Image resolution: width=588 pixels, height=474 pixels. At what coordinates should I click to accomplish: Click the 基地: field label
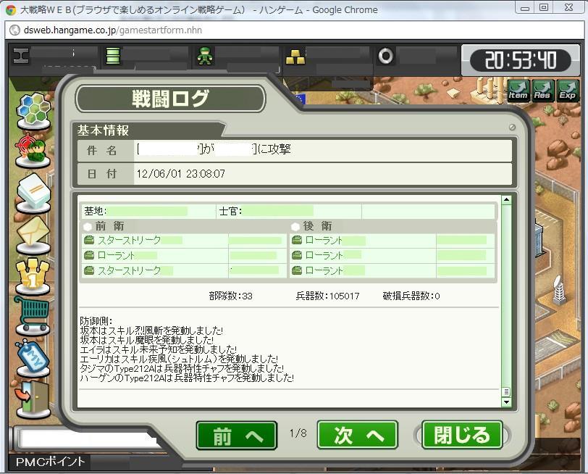96,212
